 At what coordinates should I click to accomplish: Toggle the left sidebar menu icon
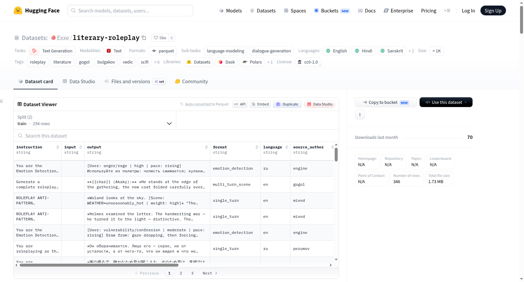click(1, 101)
